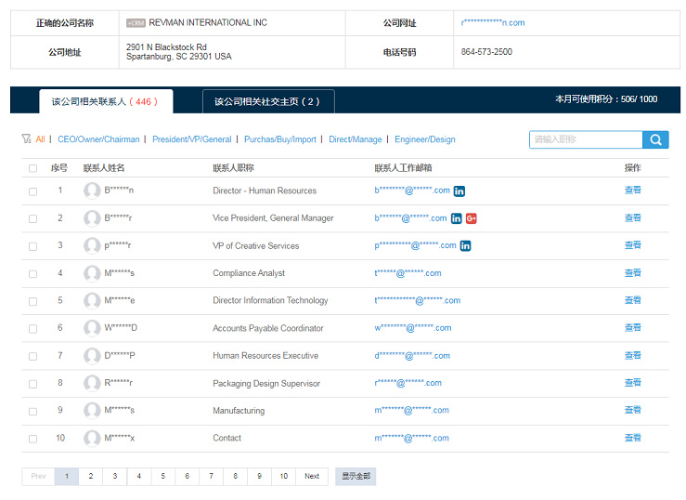Screen dimensions: 686x500
Task: Go to page 7
Action: point(211,477)
